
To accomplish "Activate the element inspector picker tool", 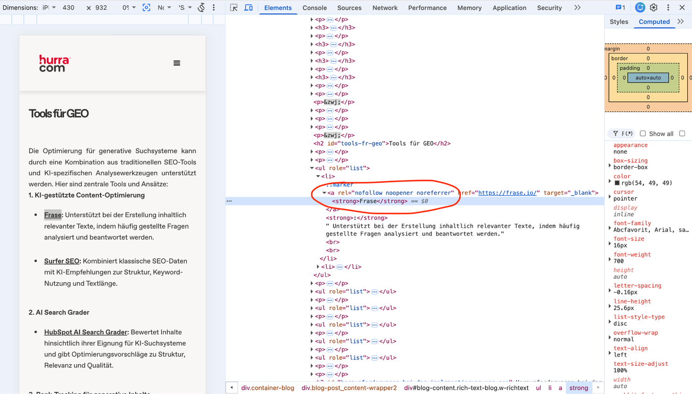I will click(234, 7).
